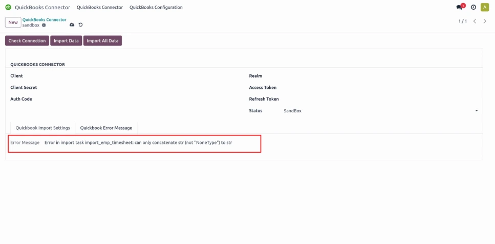Open the QuickBooks Configuration menu
495x244 pixels.
click(x=156, y=7)
